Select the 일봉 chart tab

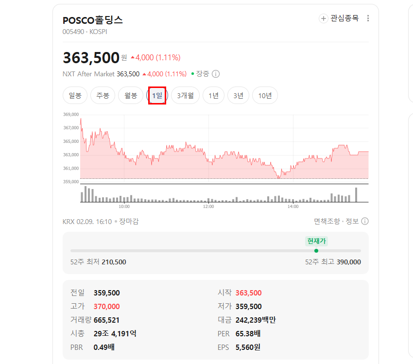(75, 95)
